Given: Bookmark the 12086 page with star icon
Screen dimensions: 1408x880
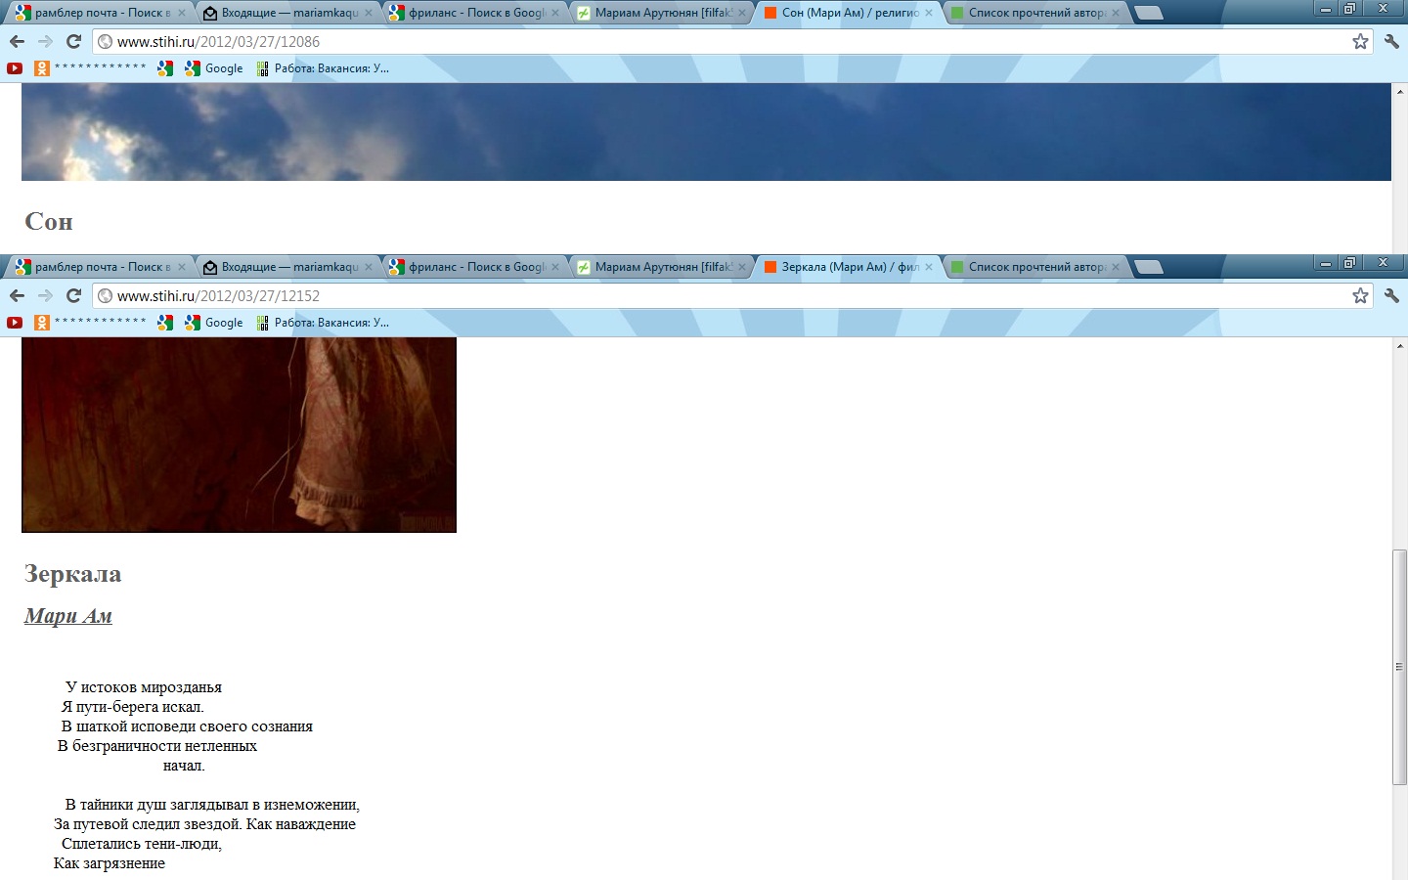Looking at the screenshot, I should tap(1360, 41).
